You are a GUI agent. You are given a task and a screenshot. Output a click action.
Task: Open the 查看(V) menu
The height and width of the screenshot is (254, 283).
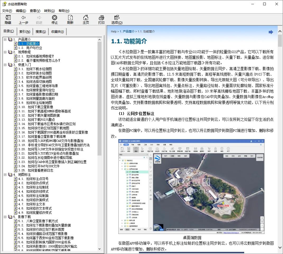[35, 11]
